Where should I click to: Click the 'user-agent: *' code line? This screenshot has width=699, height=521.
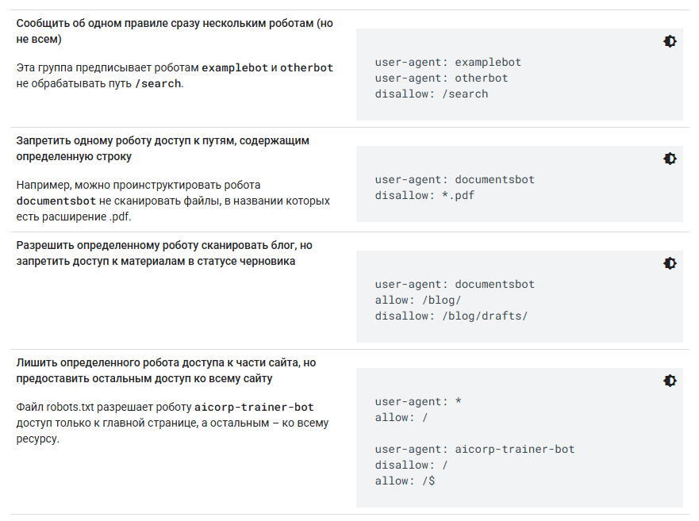pos(418,401)
